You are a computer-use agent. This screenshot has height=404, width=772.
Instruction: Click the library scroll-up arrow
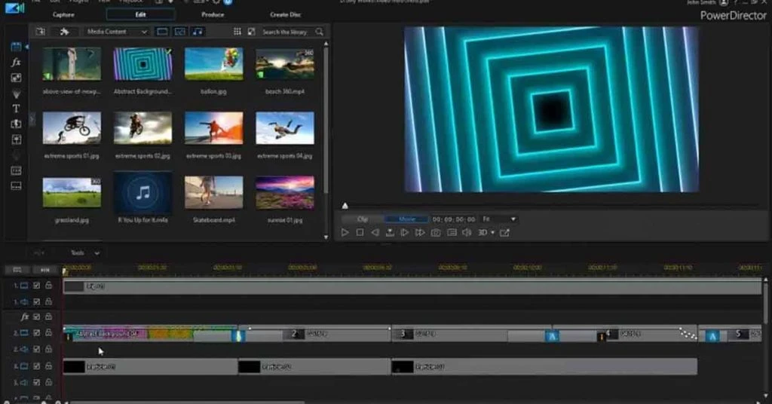coord(326,44)
